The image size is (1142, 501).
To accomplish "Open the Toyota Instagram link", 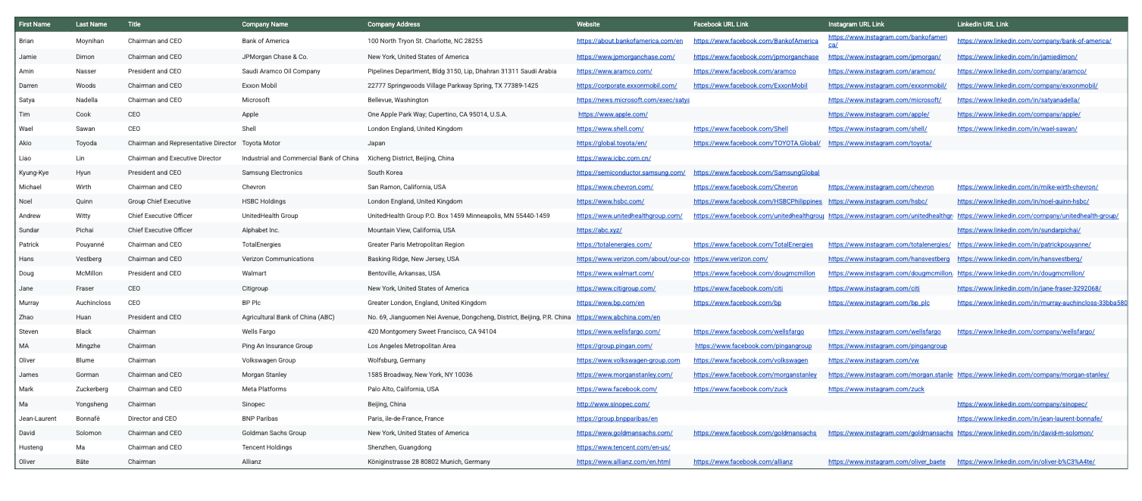I will point(881,143).
